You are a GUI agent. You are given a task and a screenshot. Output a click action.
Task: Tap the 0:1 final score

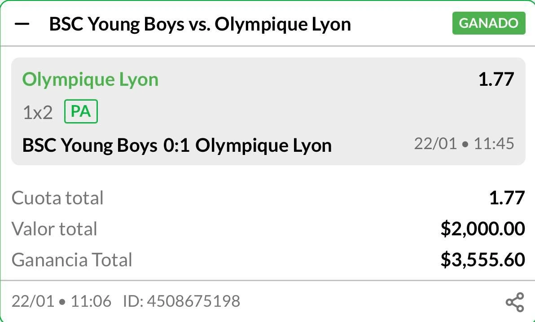176,146
